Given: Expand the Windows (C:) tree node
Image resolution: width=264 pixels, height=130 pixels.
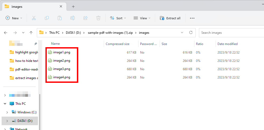Looking at the screenshot, I should pyautogui.click(x=7, y=112).
